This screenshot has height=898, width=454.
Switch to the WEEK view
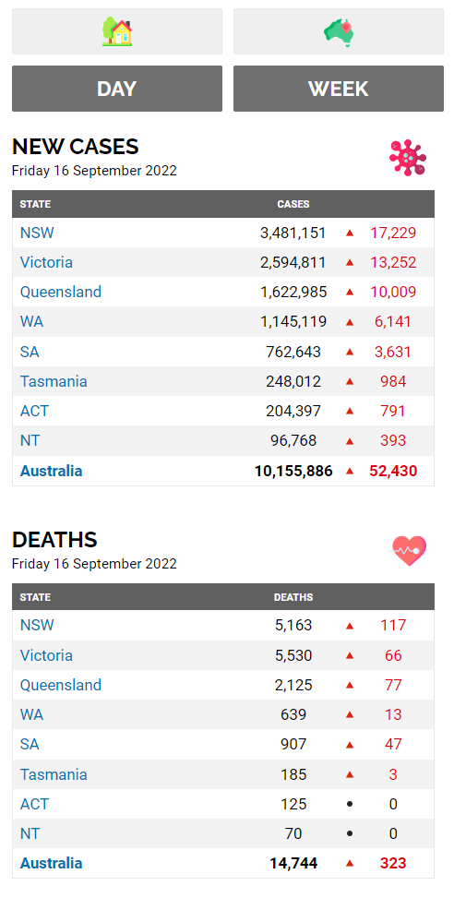coord(339,89)
